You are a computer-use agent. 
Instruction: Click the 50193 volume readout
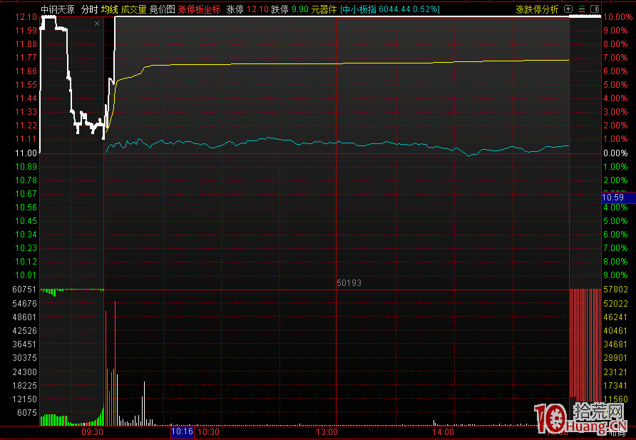pos(349,283)
